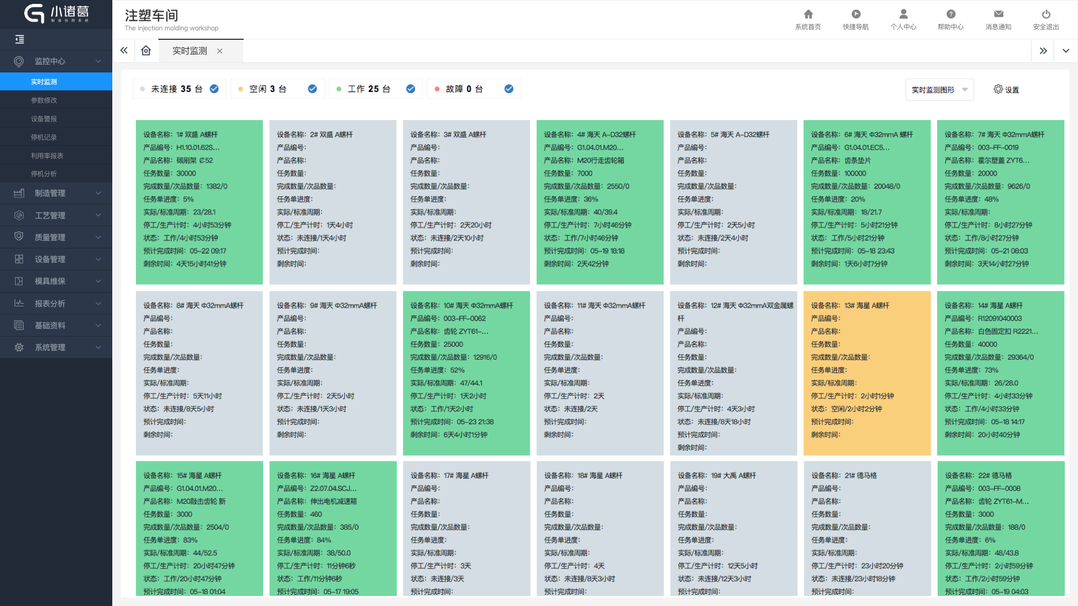Click the home icon in tab bar
Screen dimensions: 1078x606
point(146,50)
